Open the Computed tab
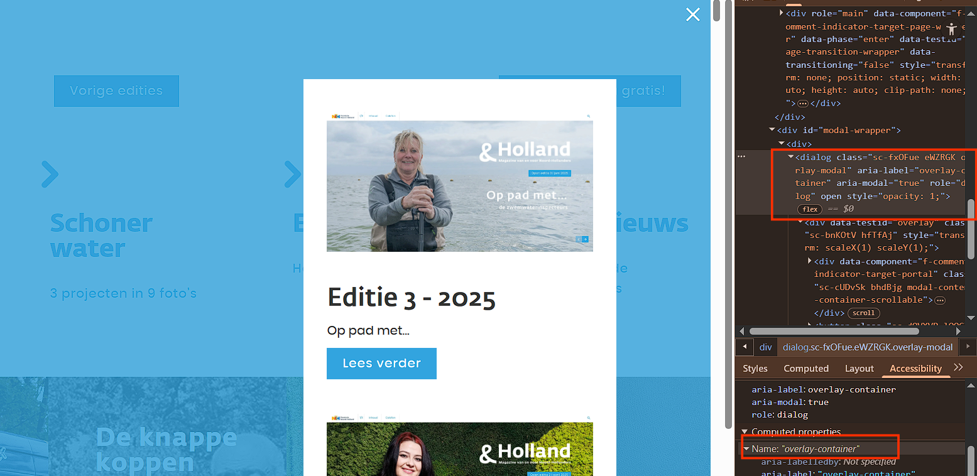977x476 pixels. [x=806, y=369]
